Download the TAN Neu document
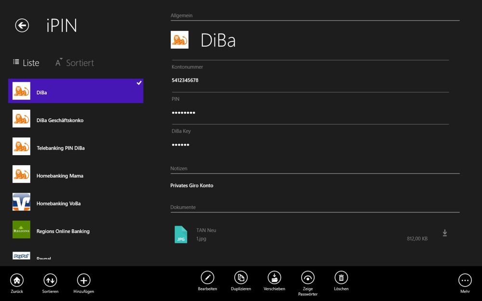This screenshot has width=482, height=301. (x=444, y=233)
